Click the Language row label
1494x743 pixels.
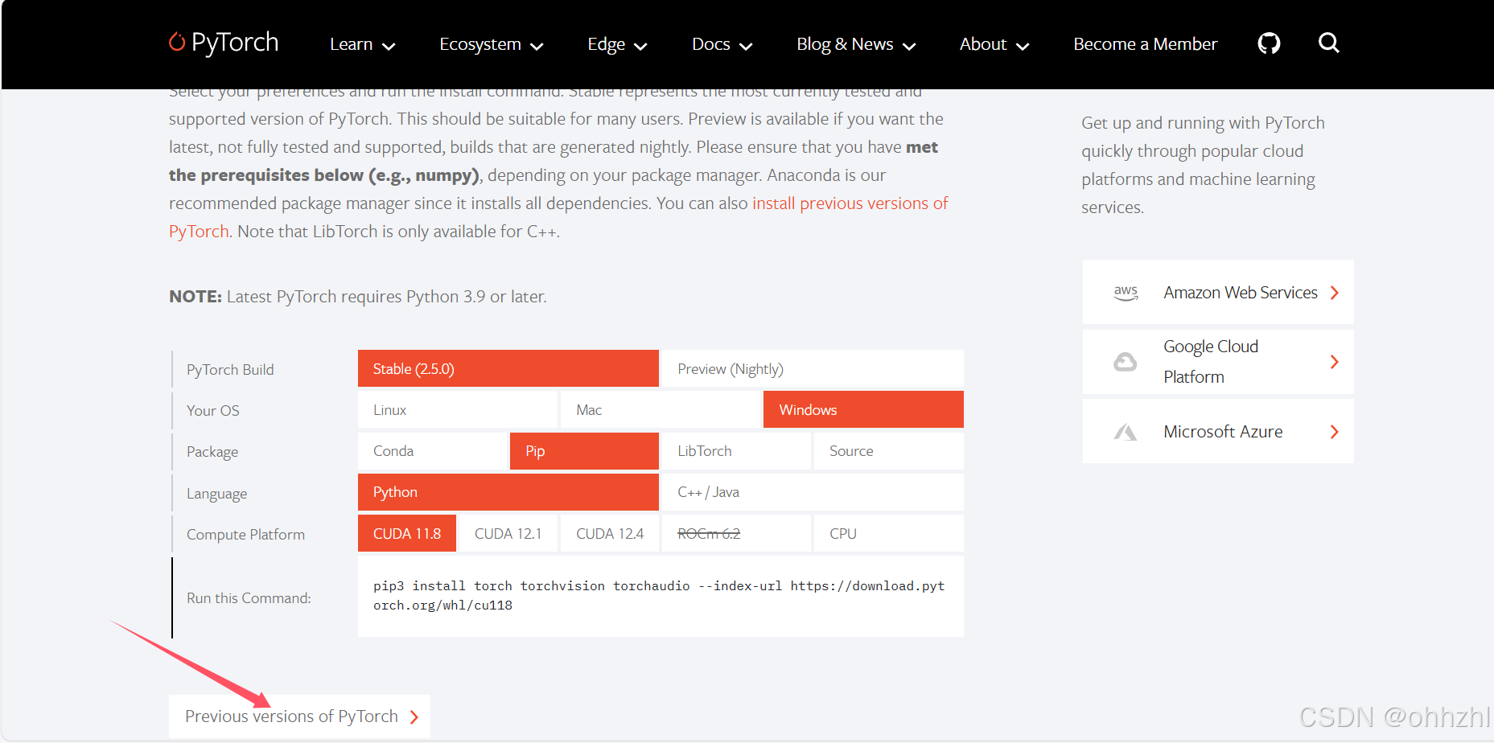pos(217,494)
